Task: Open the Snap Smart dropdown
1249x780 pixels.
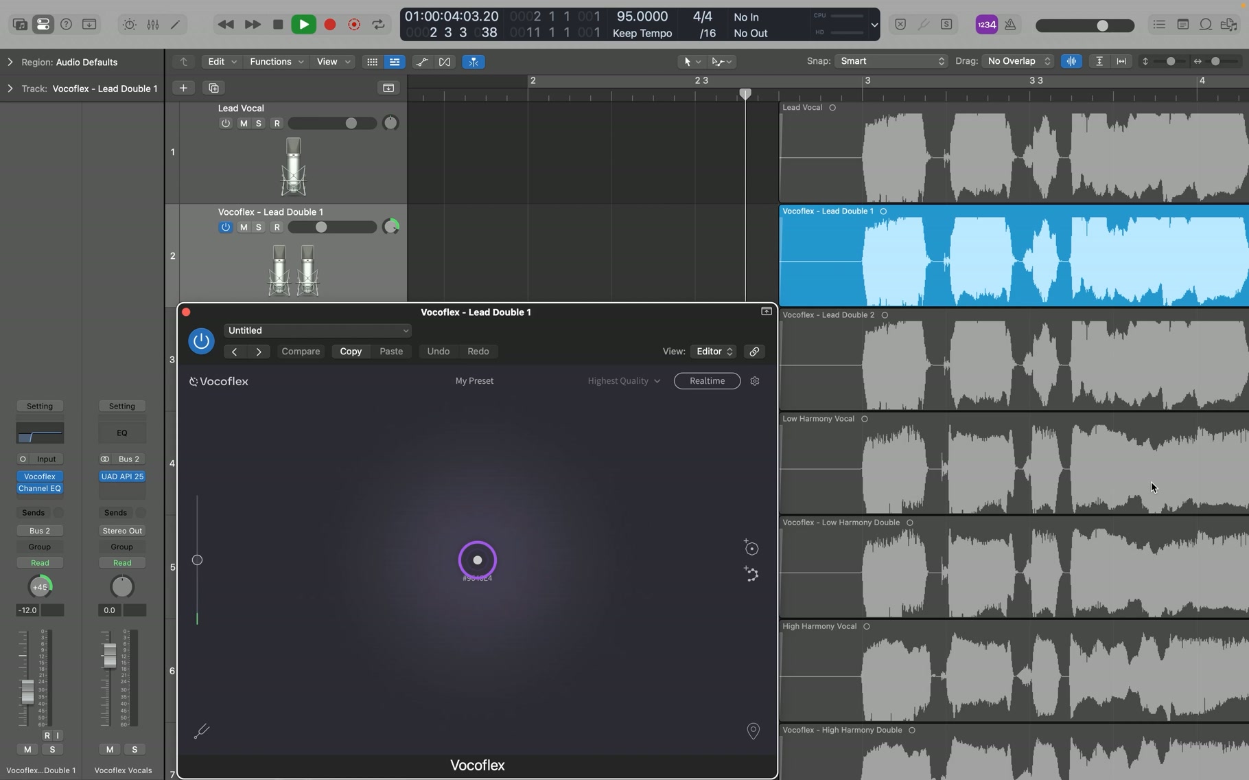Action: click(x=891, y=61)
